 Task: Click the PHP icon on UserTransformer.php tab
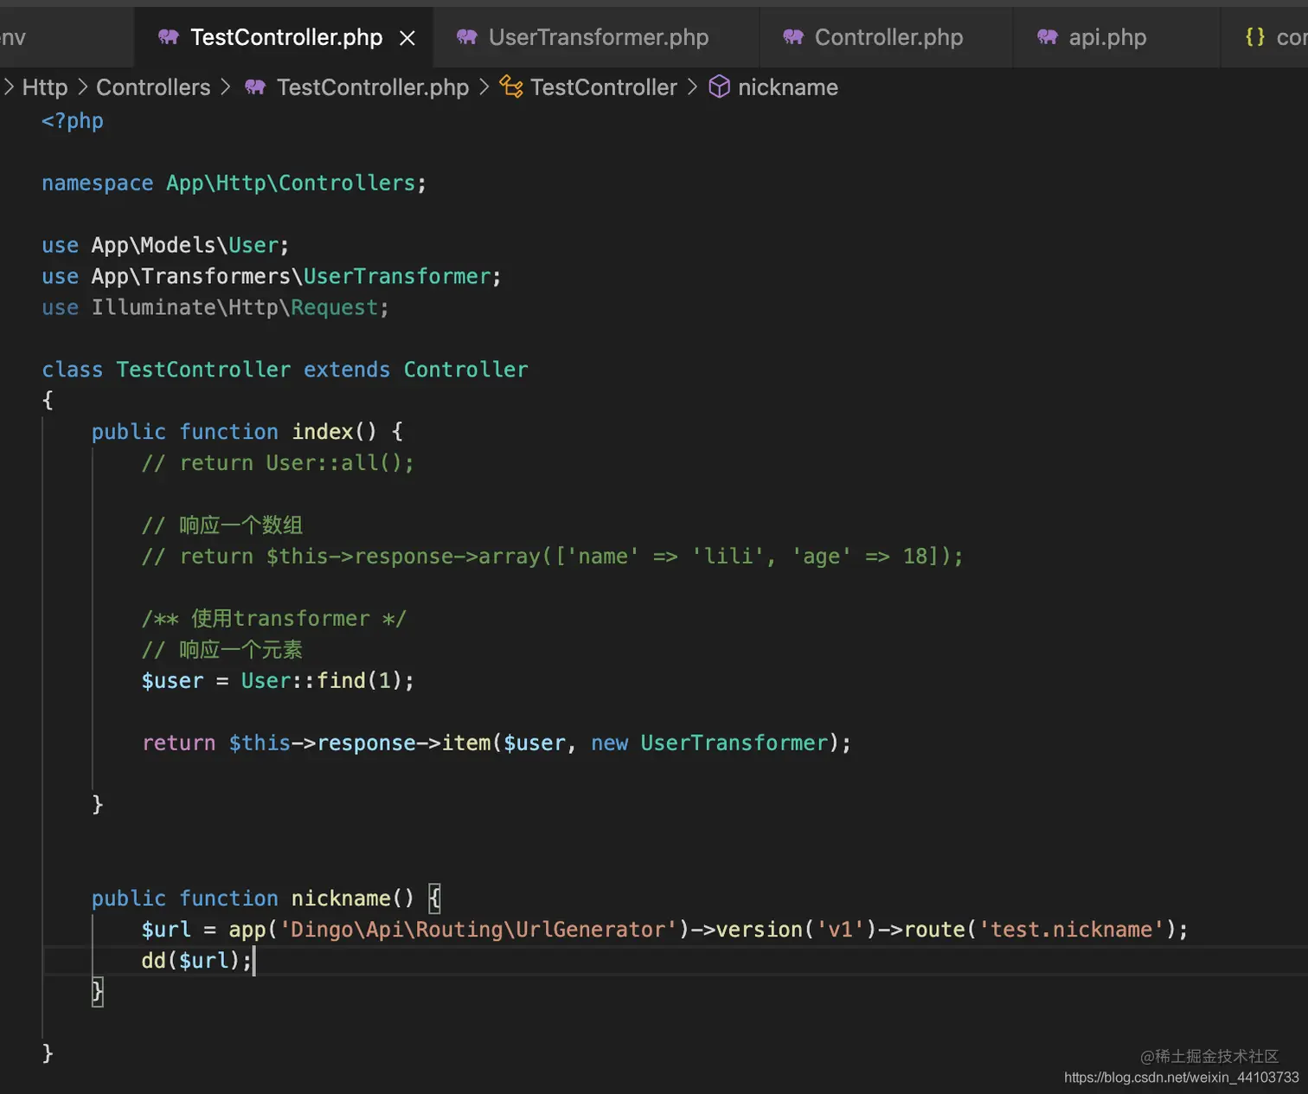pos(467,37)
